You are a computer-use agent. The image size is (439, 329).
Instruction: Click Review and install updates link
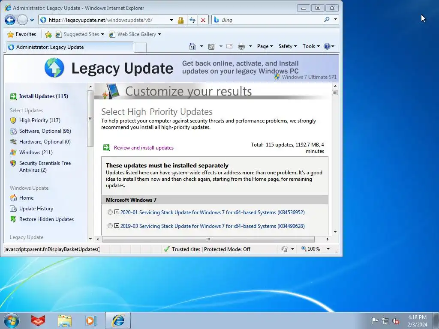144,148
